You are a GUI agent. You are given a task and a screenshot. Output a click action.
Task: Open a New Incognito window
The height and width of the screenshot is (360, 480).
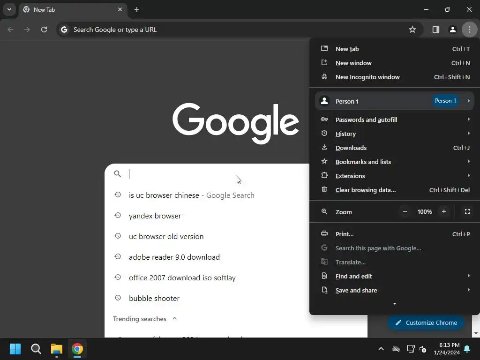click(x=395, y=77)
